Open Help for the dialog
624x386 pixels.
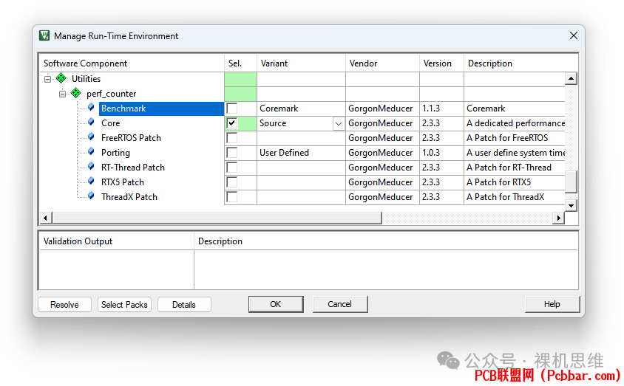pyautogui.click(x=552, y=304)
